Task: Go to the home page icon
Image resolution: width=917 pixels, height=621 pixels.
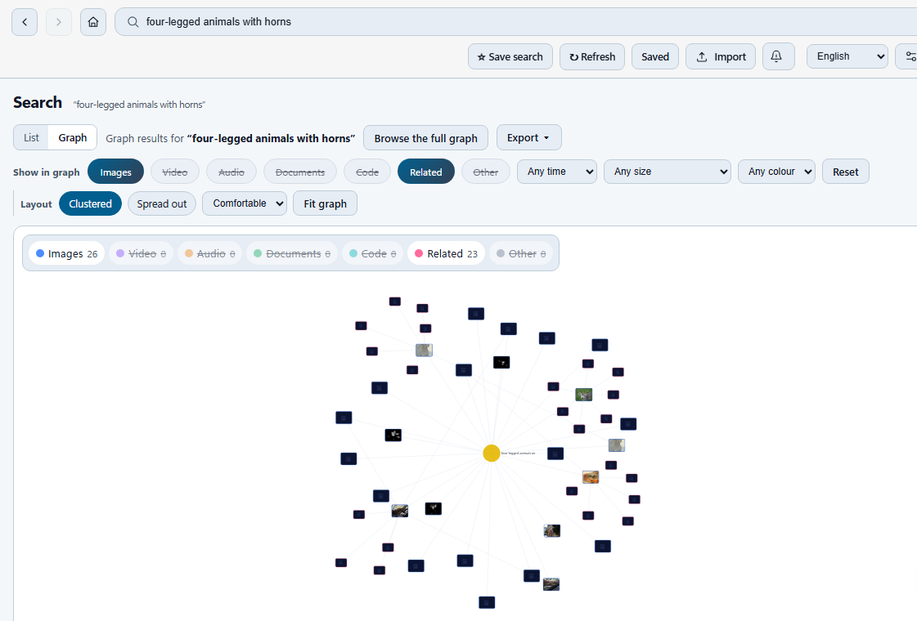Action: click(93, 22)
